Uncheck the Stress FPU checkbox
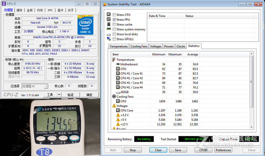 [114, 20]
